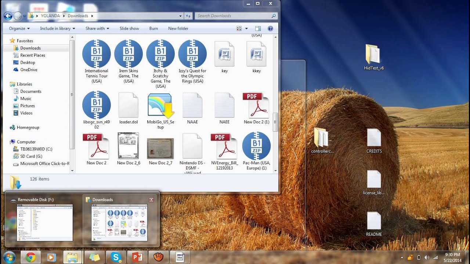Open the Pictures library
The height and width of the screenshot is (264, 470).
click(x=28, y=106)
